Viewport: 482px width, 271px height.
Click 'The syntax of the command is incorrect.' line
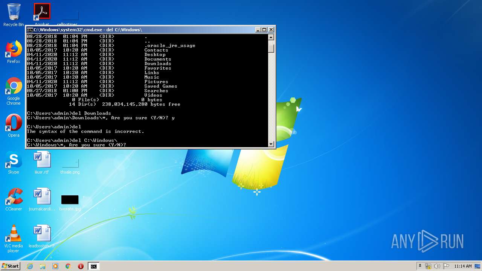(85, 131)
